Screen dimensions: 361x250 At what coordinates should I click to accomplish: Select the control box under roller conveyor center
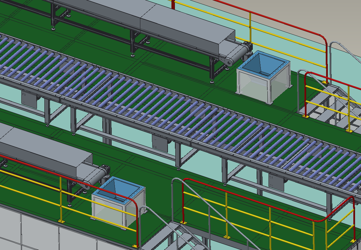point(161,143)
